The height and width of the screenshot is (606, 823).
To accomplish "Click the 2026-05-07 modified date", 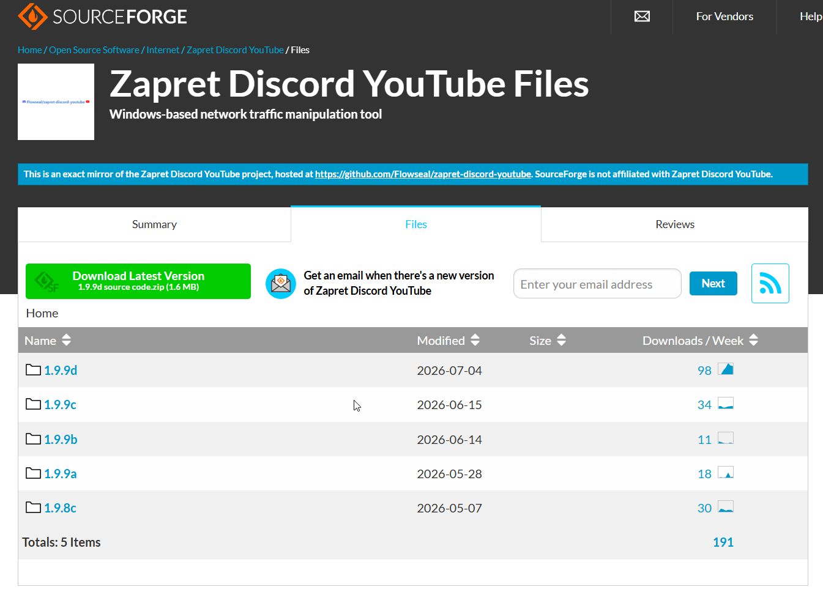I will 449,508.
